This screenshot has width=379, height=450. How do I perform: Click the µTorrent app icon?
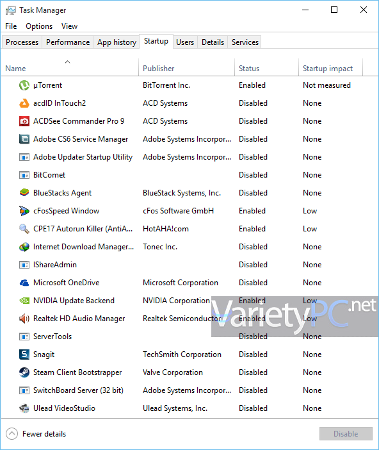click(24, 85)
